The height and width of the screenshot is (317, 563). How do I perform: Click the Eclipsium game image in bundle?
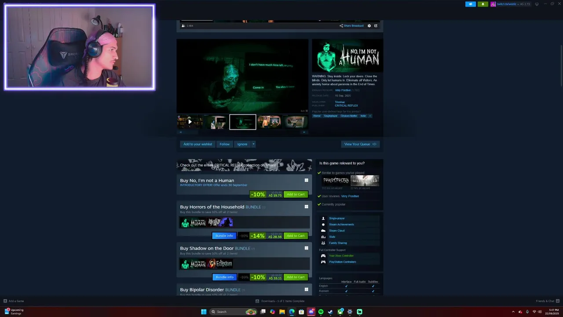[220, 264]
